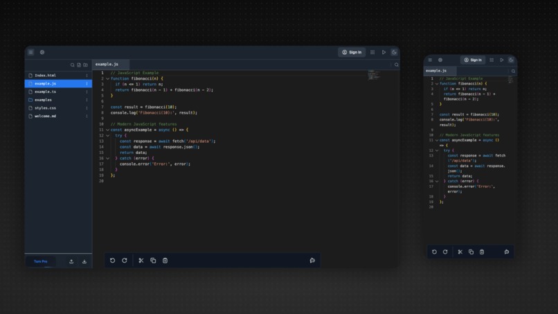The width and height of the screenshot is (558, 314).
Task: Paste with the desktop clipboard icon
Action: (165, 261)
